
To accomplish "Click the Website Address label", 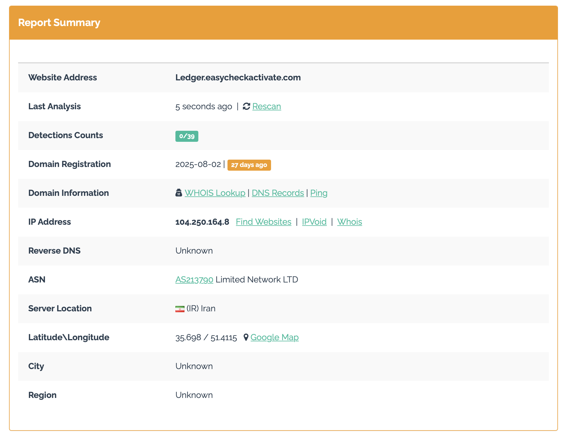I will (x=63, y=78).
